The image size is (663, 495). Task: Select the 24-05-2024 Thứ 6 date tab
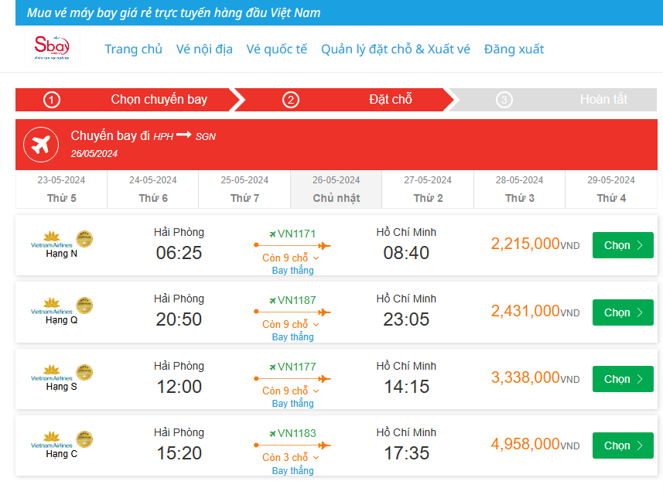(x=153, y=189)
